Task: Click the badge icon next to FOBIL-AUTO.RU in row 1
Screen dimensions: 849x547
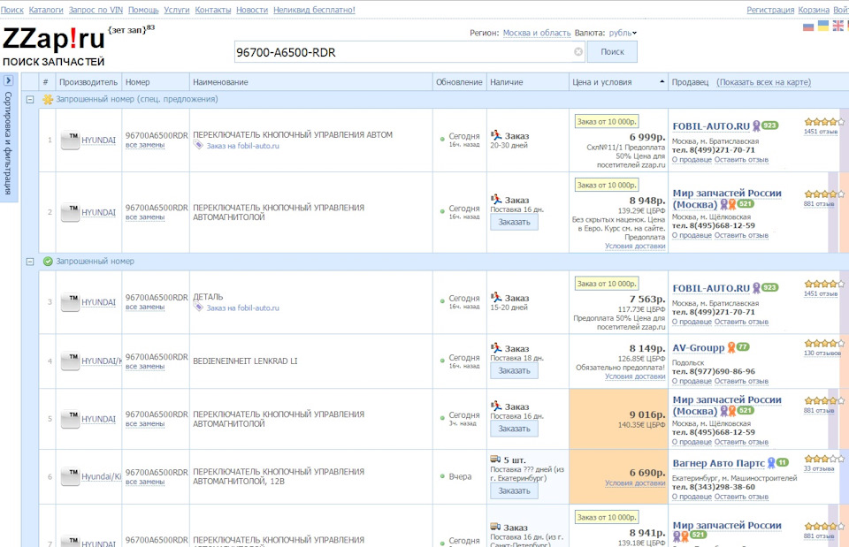Action: pos(756,126)
